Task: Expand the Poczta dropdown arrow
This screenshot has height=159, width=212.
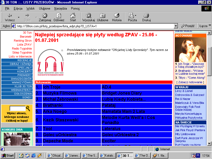Action: coord(135,15)
